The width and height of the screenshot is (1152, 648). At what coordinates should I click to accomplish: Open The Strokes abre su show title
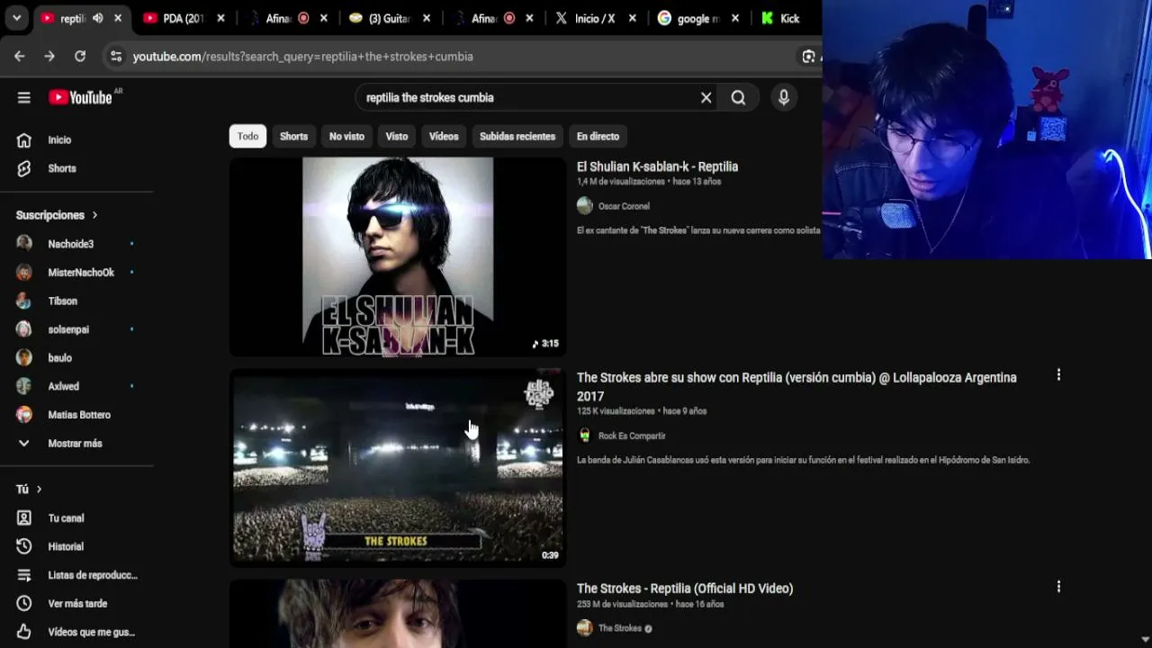796,386
